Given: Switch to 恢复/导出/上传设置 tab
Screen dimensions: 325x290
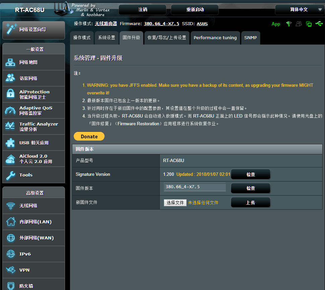Looking at the screenshot, I should point(167,38).
